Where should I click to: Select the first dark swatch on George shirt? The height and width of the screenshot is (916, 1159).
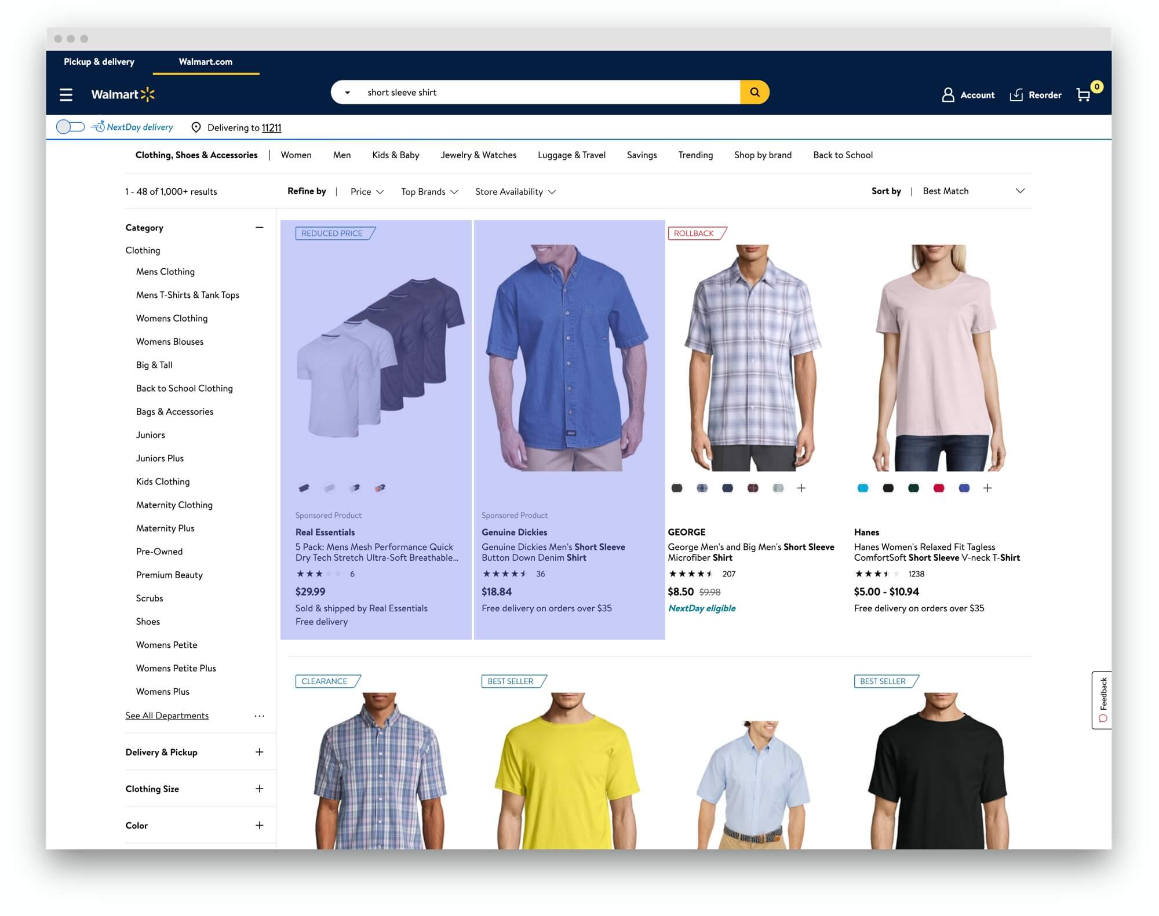[677, 488]
